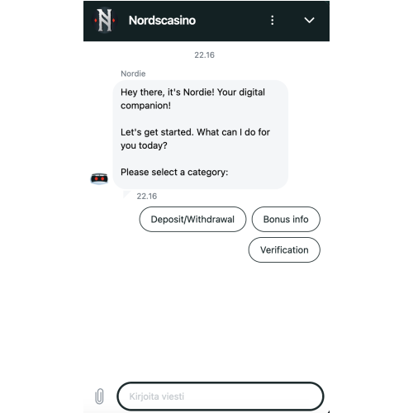Image resolution: width=413 pixels, height=413 pixels.
Task: Pick the Verification category
Action: (284, 250)
